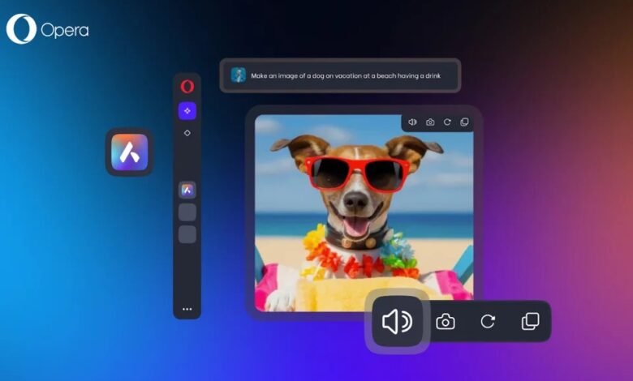Select the diamond icon in the sidebar

[x=187, y=133]
